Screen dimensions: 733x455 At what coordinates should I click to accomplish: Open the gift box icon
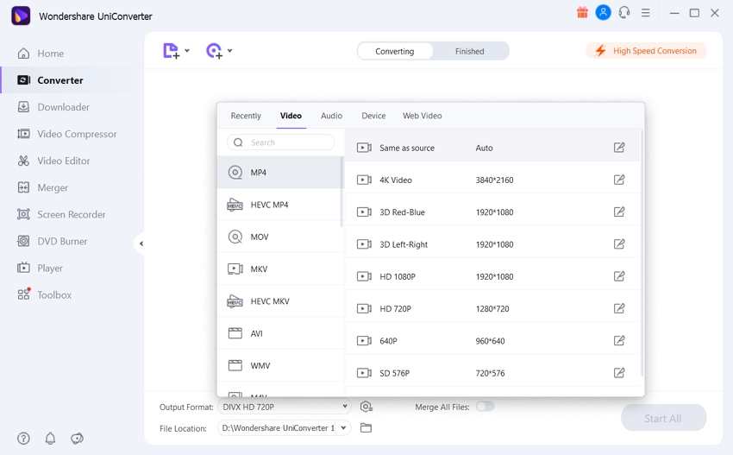pyautogui.click(x=582, y=13)
